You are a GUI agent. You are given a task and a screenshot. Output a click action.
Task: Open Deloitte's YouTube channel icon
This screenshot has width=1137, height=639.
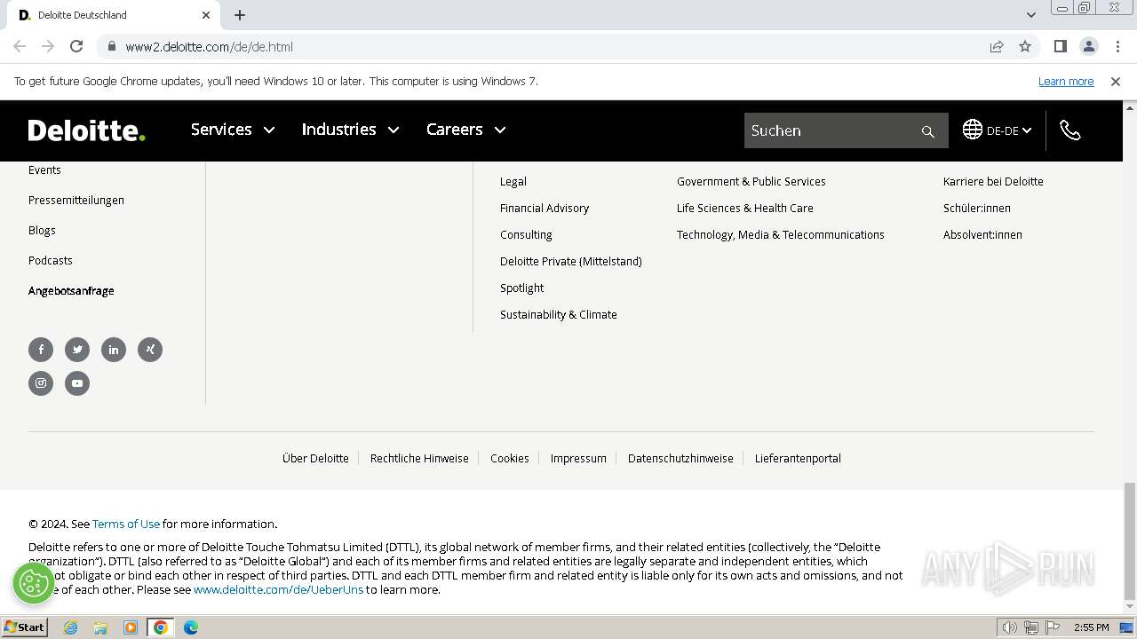(77, 383)
